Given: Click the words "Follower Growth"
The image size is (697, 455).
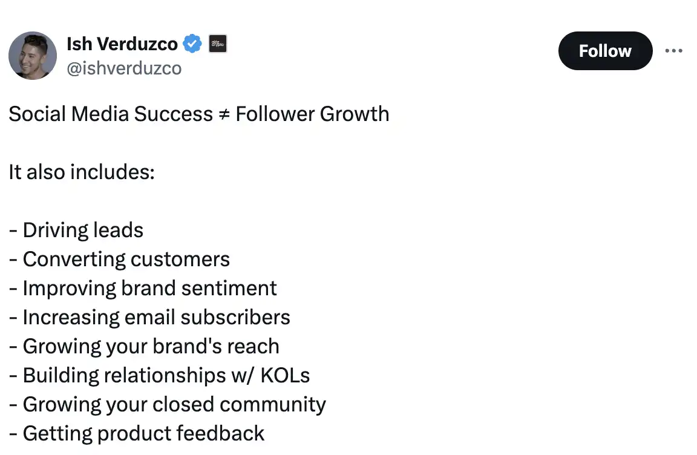Looking at the screenshot, I should tap(312, 114).
